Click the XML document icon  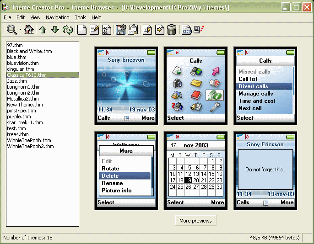click(187, 30)
